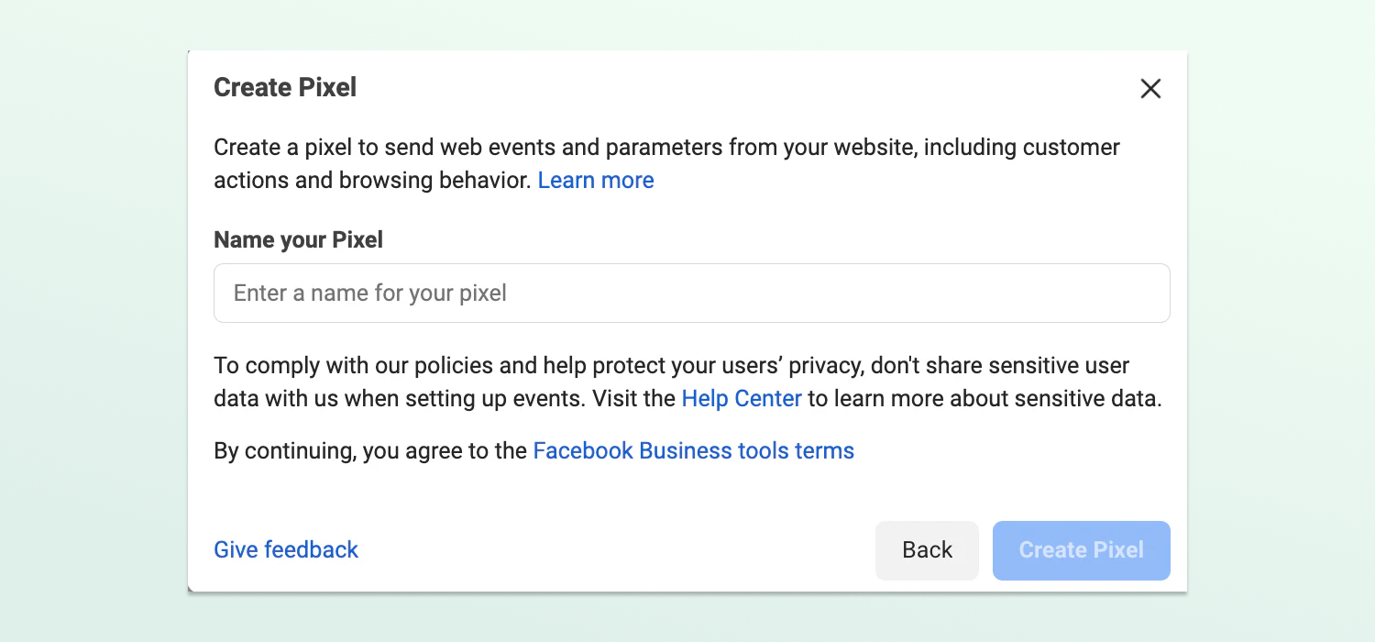Viewport: 1375px width, 642px height.
Task: Click the Create Pixel dialog title
Action: tap(285, 88)
